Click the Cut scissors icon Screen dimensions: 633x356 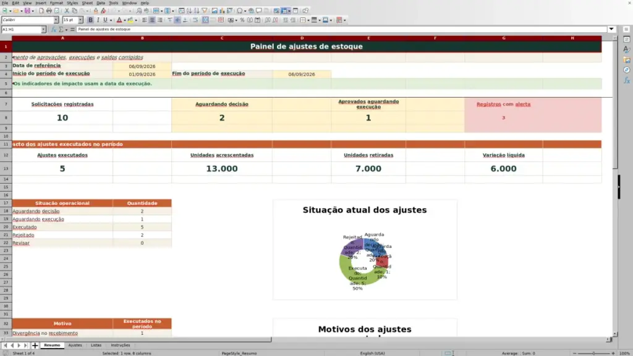[67, 11]
